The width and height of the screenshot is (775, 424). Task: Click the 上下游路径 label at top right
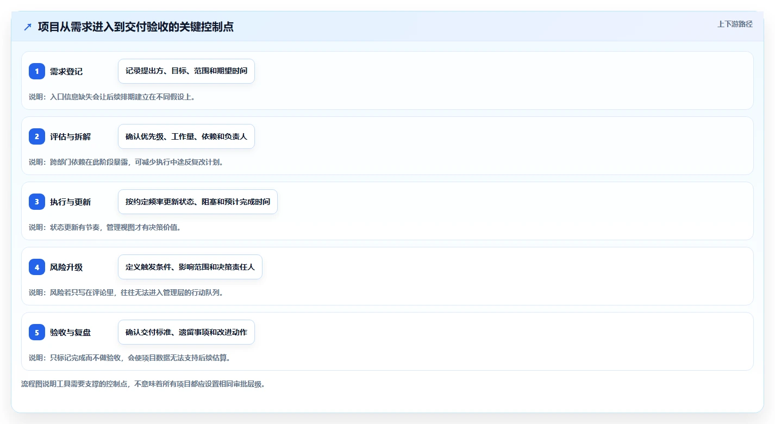tap(735, 24)
